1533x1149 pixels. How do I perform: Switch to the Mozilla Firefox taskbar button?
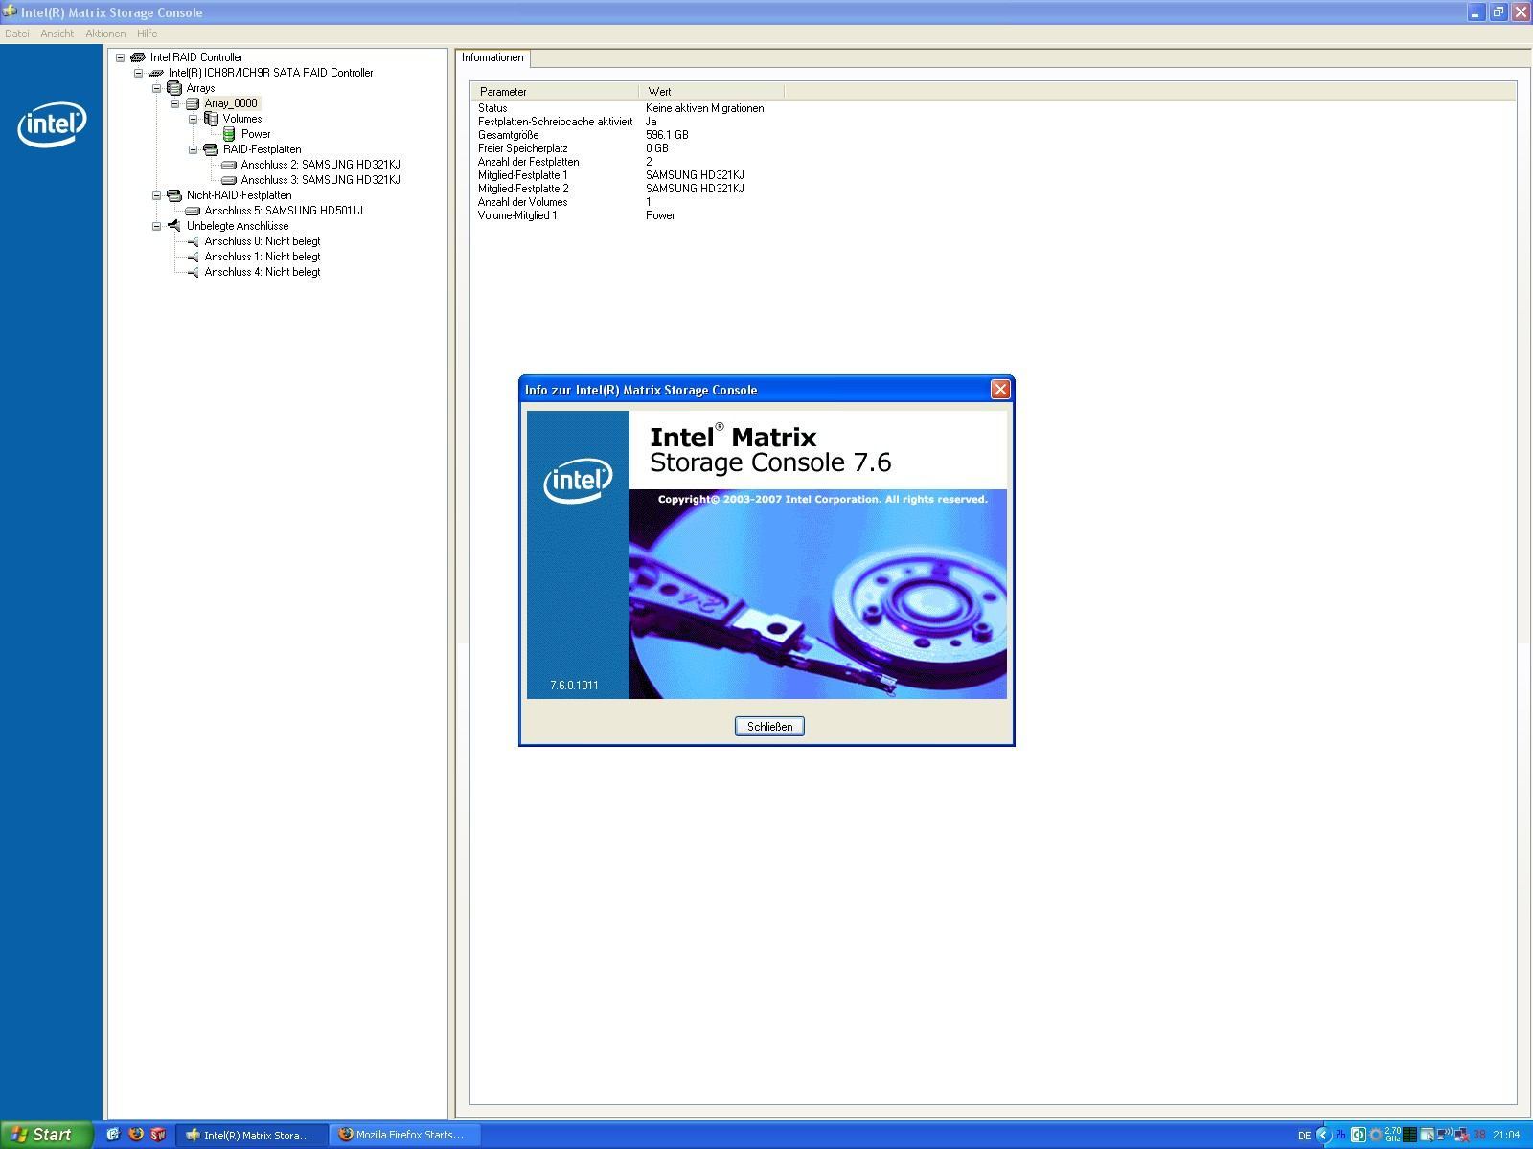click(405, 1135)
